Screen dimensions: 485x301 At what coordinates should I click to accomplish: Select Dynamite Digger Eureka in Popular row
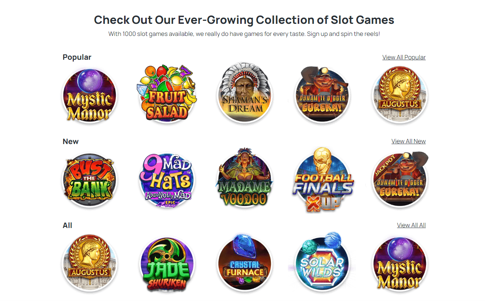(x=322, y=95)
